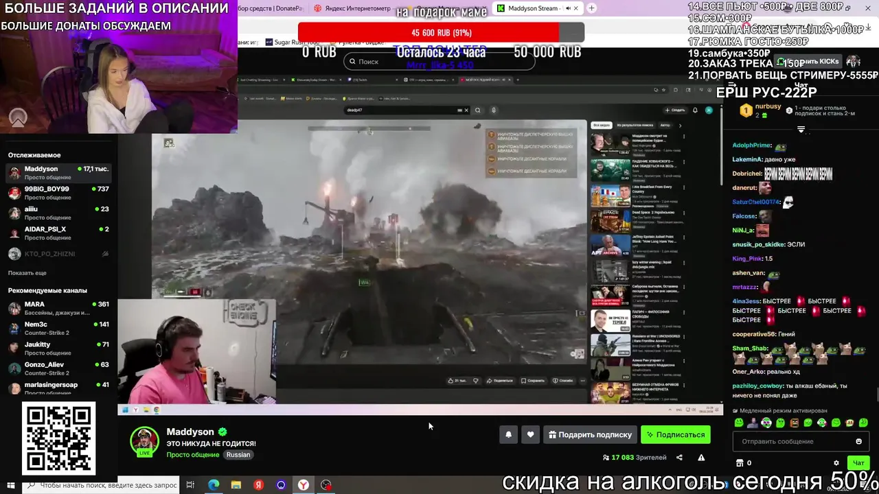This screenshot has height=494, width=879.
Task: Open chat settings gear icon
Action: (x=836, y=463)
